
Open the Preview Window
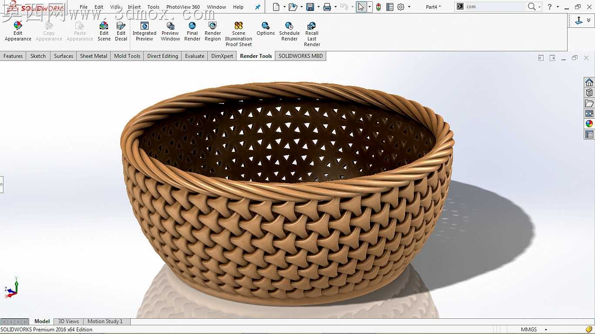click(x=170, y=31)
